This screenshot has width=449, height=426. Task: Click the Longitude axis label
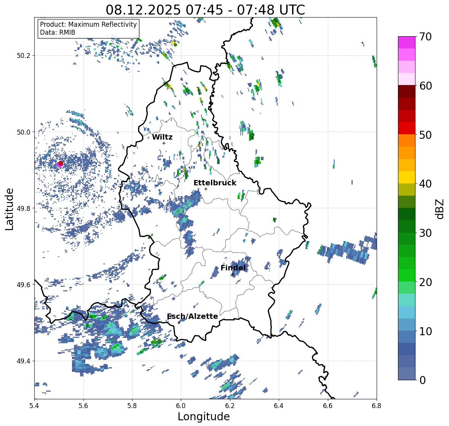point(204,416)
